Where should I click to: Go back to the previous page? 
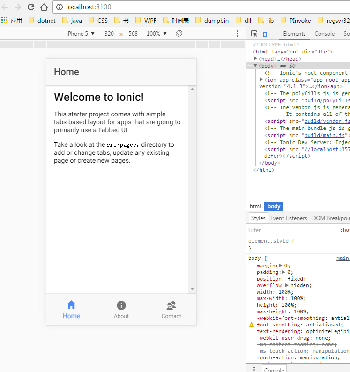(x=5, y=7)
